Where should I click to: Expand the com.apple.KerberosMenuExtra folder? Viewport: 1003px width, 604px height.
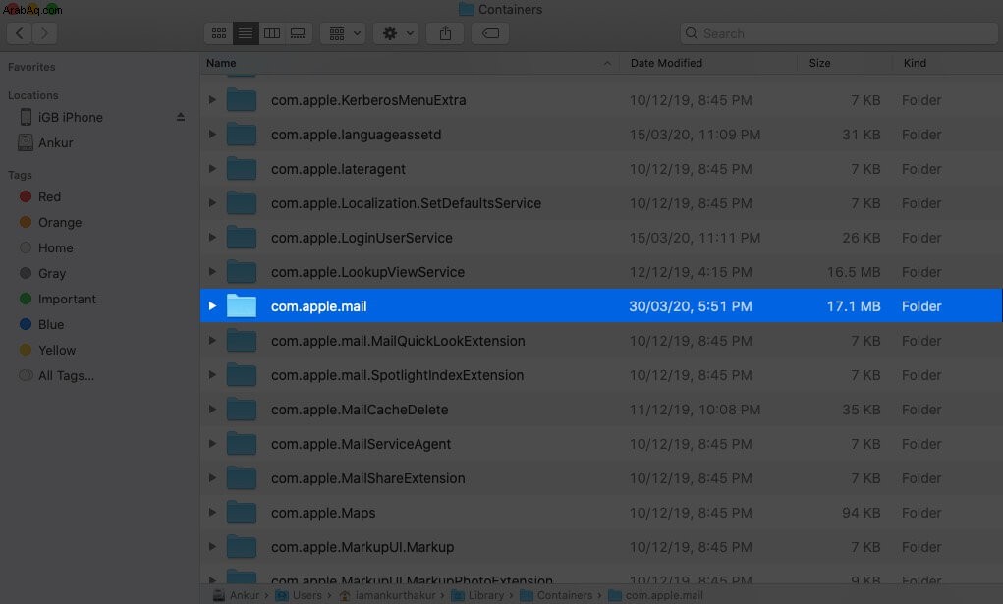point(212,100)
